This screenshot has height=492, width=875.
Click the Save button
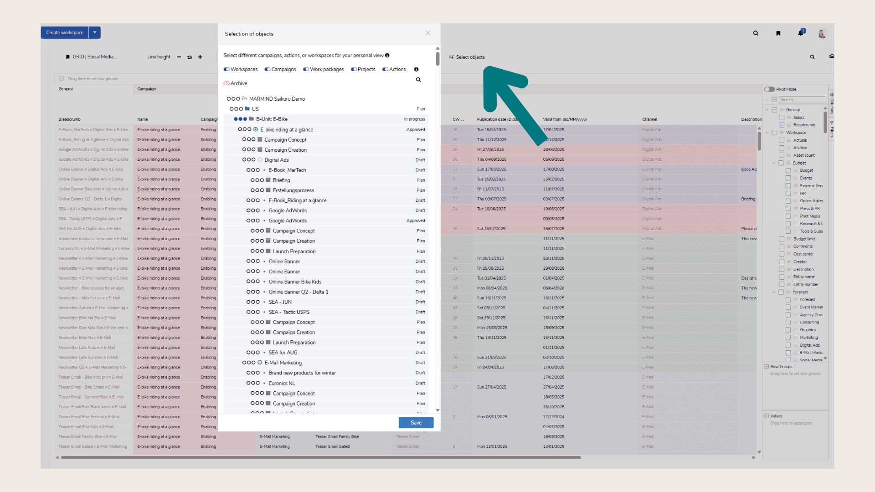(416, 423)
